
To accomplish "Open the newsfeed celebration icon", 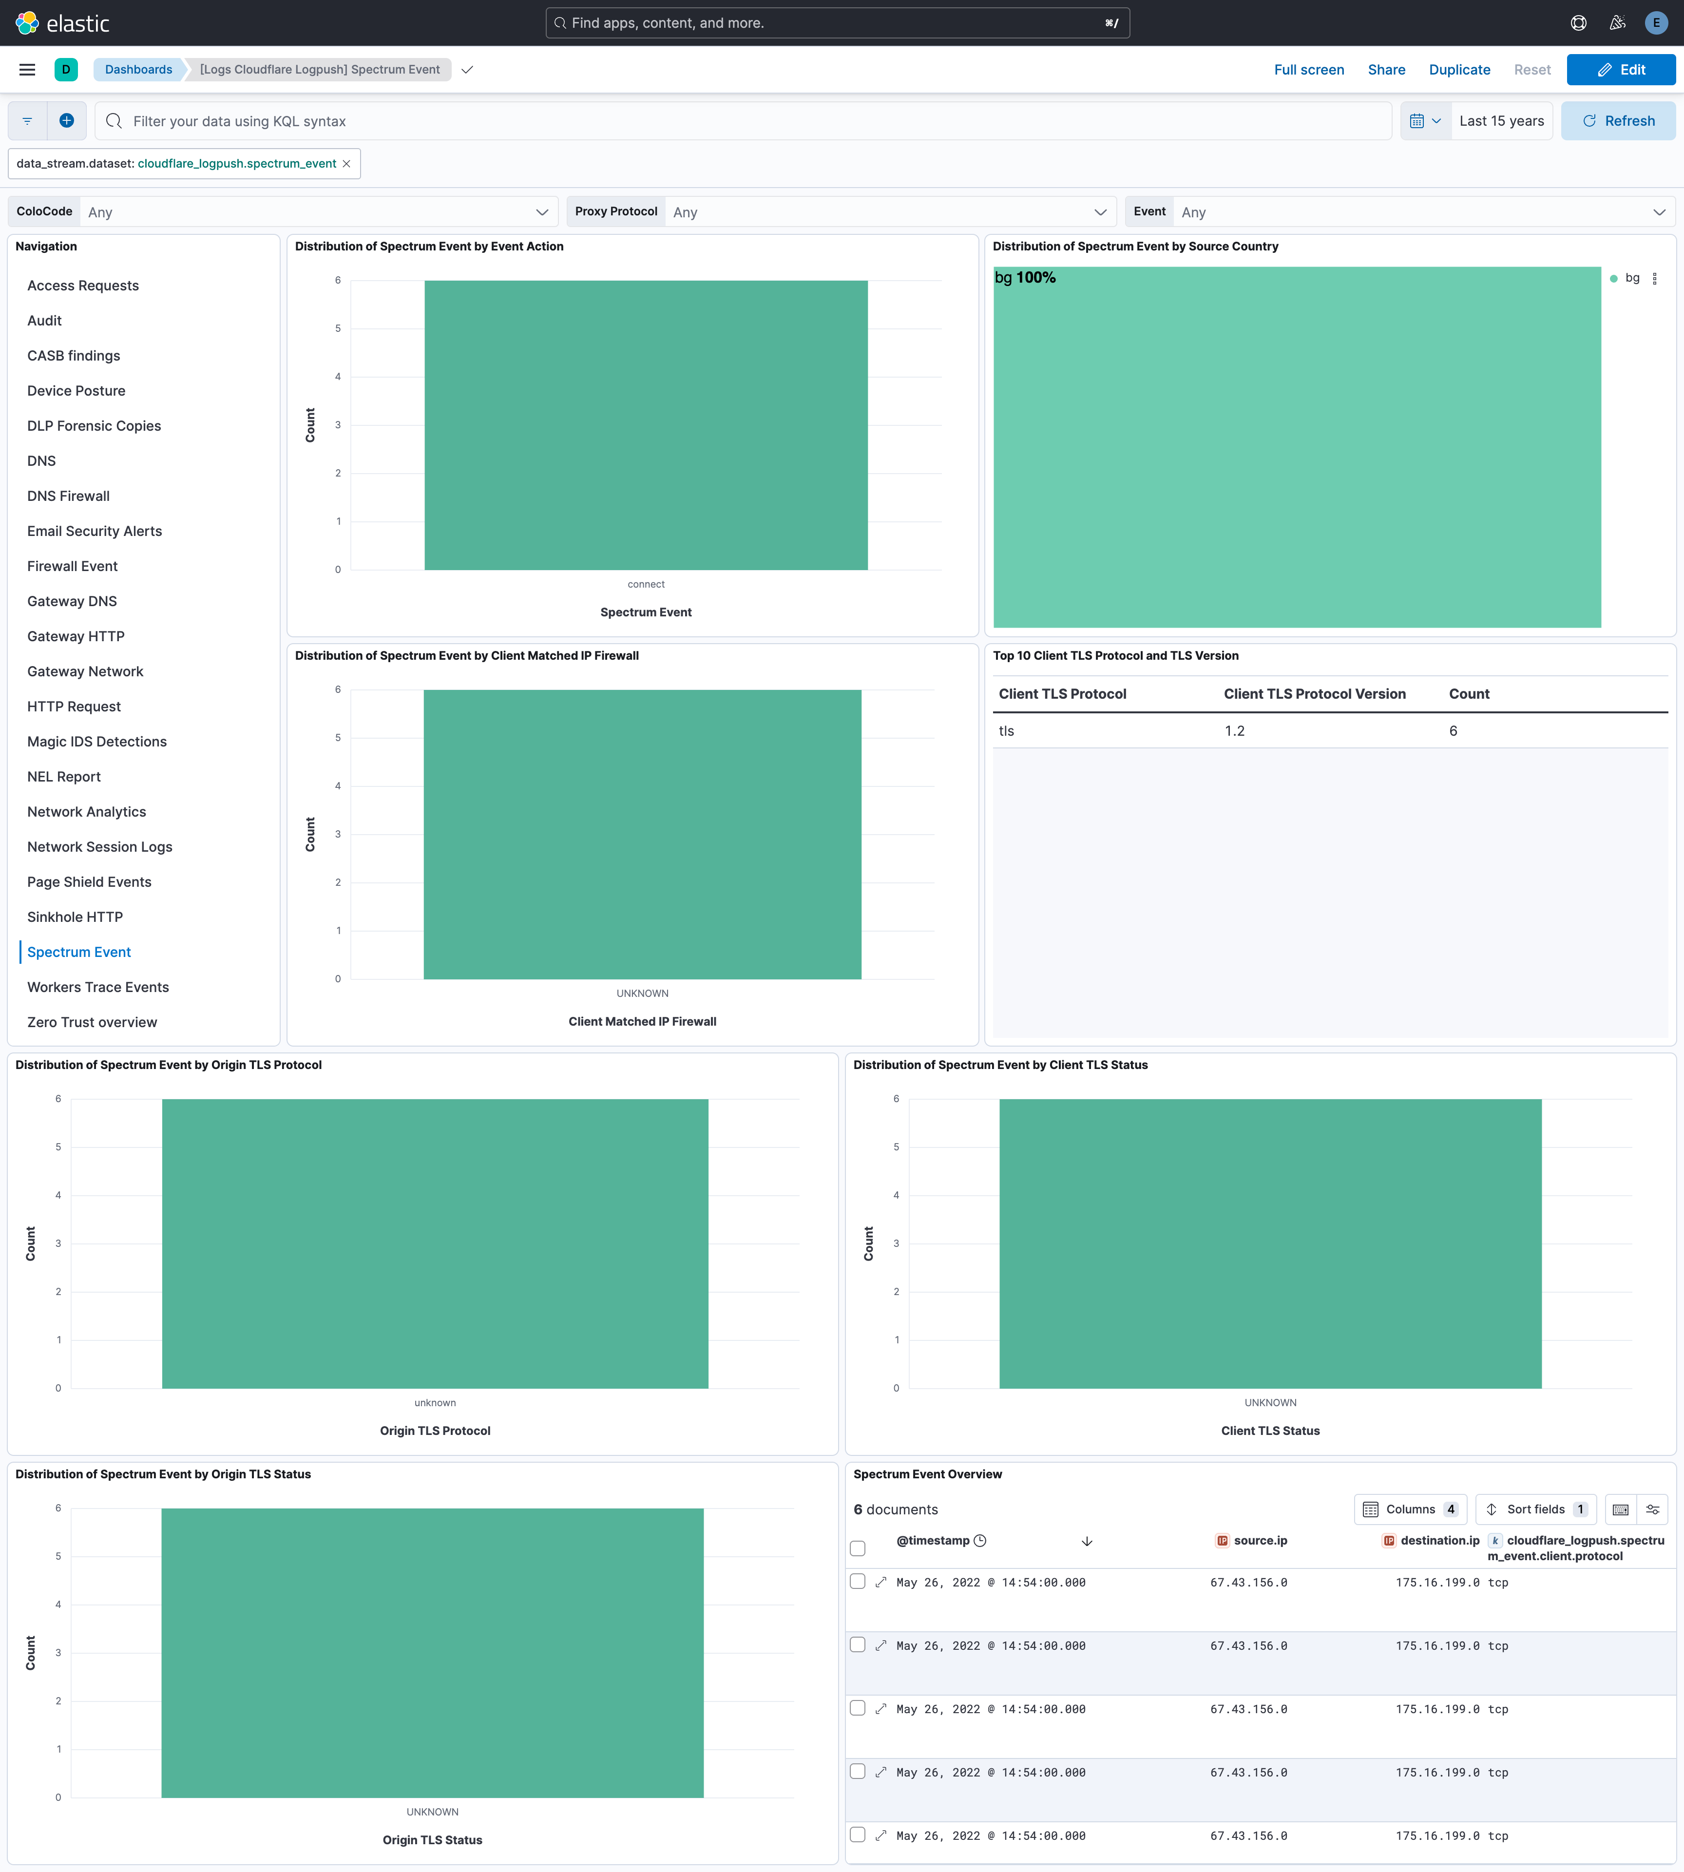I will click(1617, 23).
